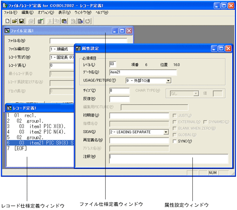The height and width of the screenshot is (210, 237).
Task: Maximize the ファイル定義1 window
Action: [x=122, y=31]
